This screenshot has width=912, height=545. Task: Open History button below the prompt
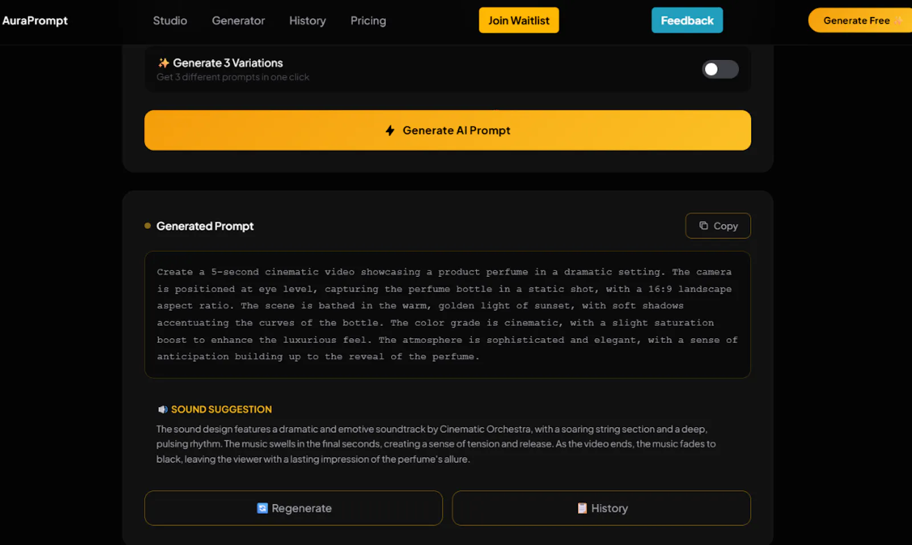coord(601,508)
